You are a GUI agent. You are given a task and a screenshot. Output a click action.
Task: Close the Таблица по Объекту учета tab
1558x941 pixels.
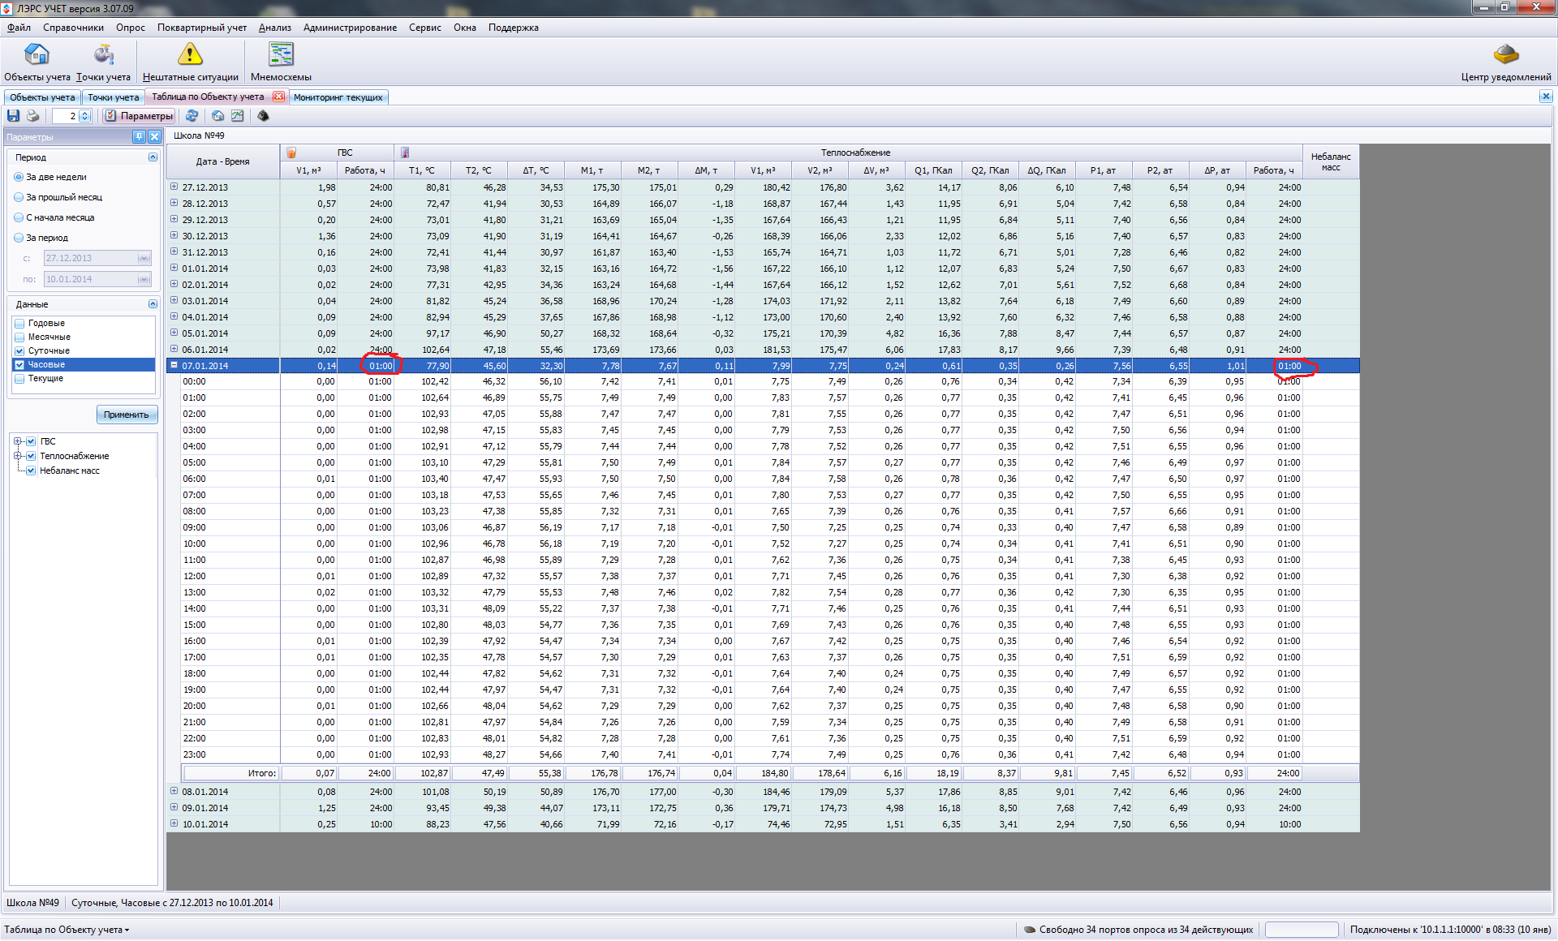[278, 97]
